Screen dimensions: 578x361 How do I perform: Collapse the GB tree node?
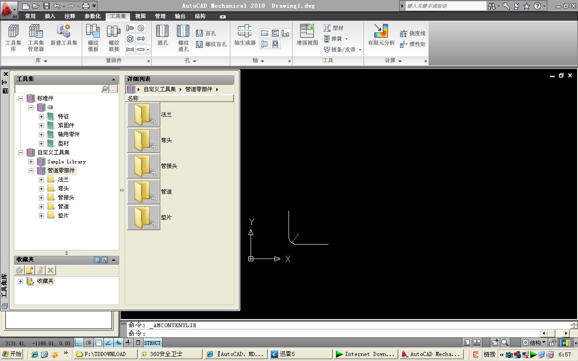tap(31, 107)
